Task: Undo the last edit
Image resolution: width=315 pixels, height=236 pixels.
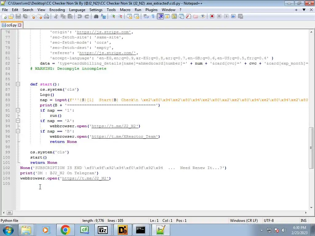Action: point(80,17)
